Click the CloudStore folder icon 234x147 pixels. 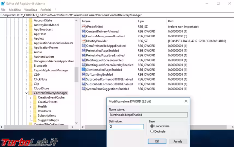(31, 88)
